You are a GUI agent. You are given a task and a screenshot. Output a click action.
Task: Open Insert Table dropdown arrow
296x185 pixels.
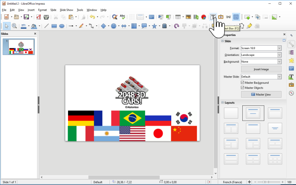pos(183,17)
